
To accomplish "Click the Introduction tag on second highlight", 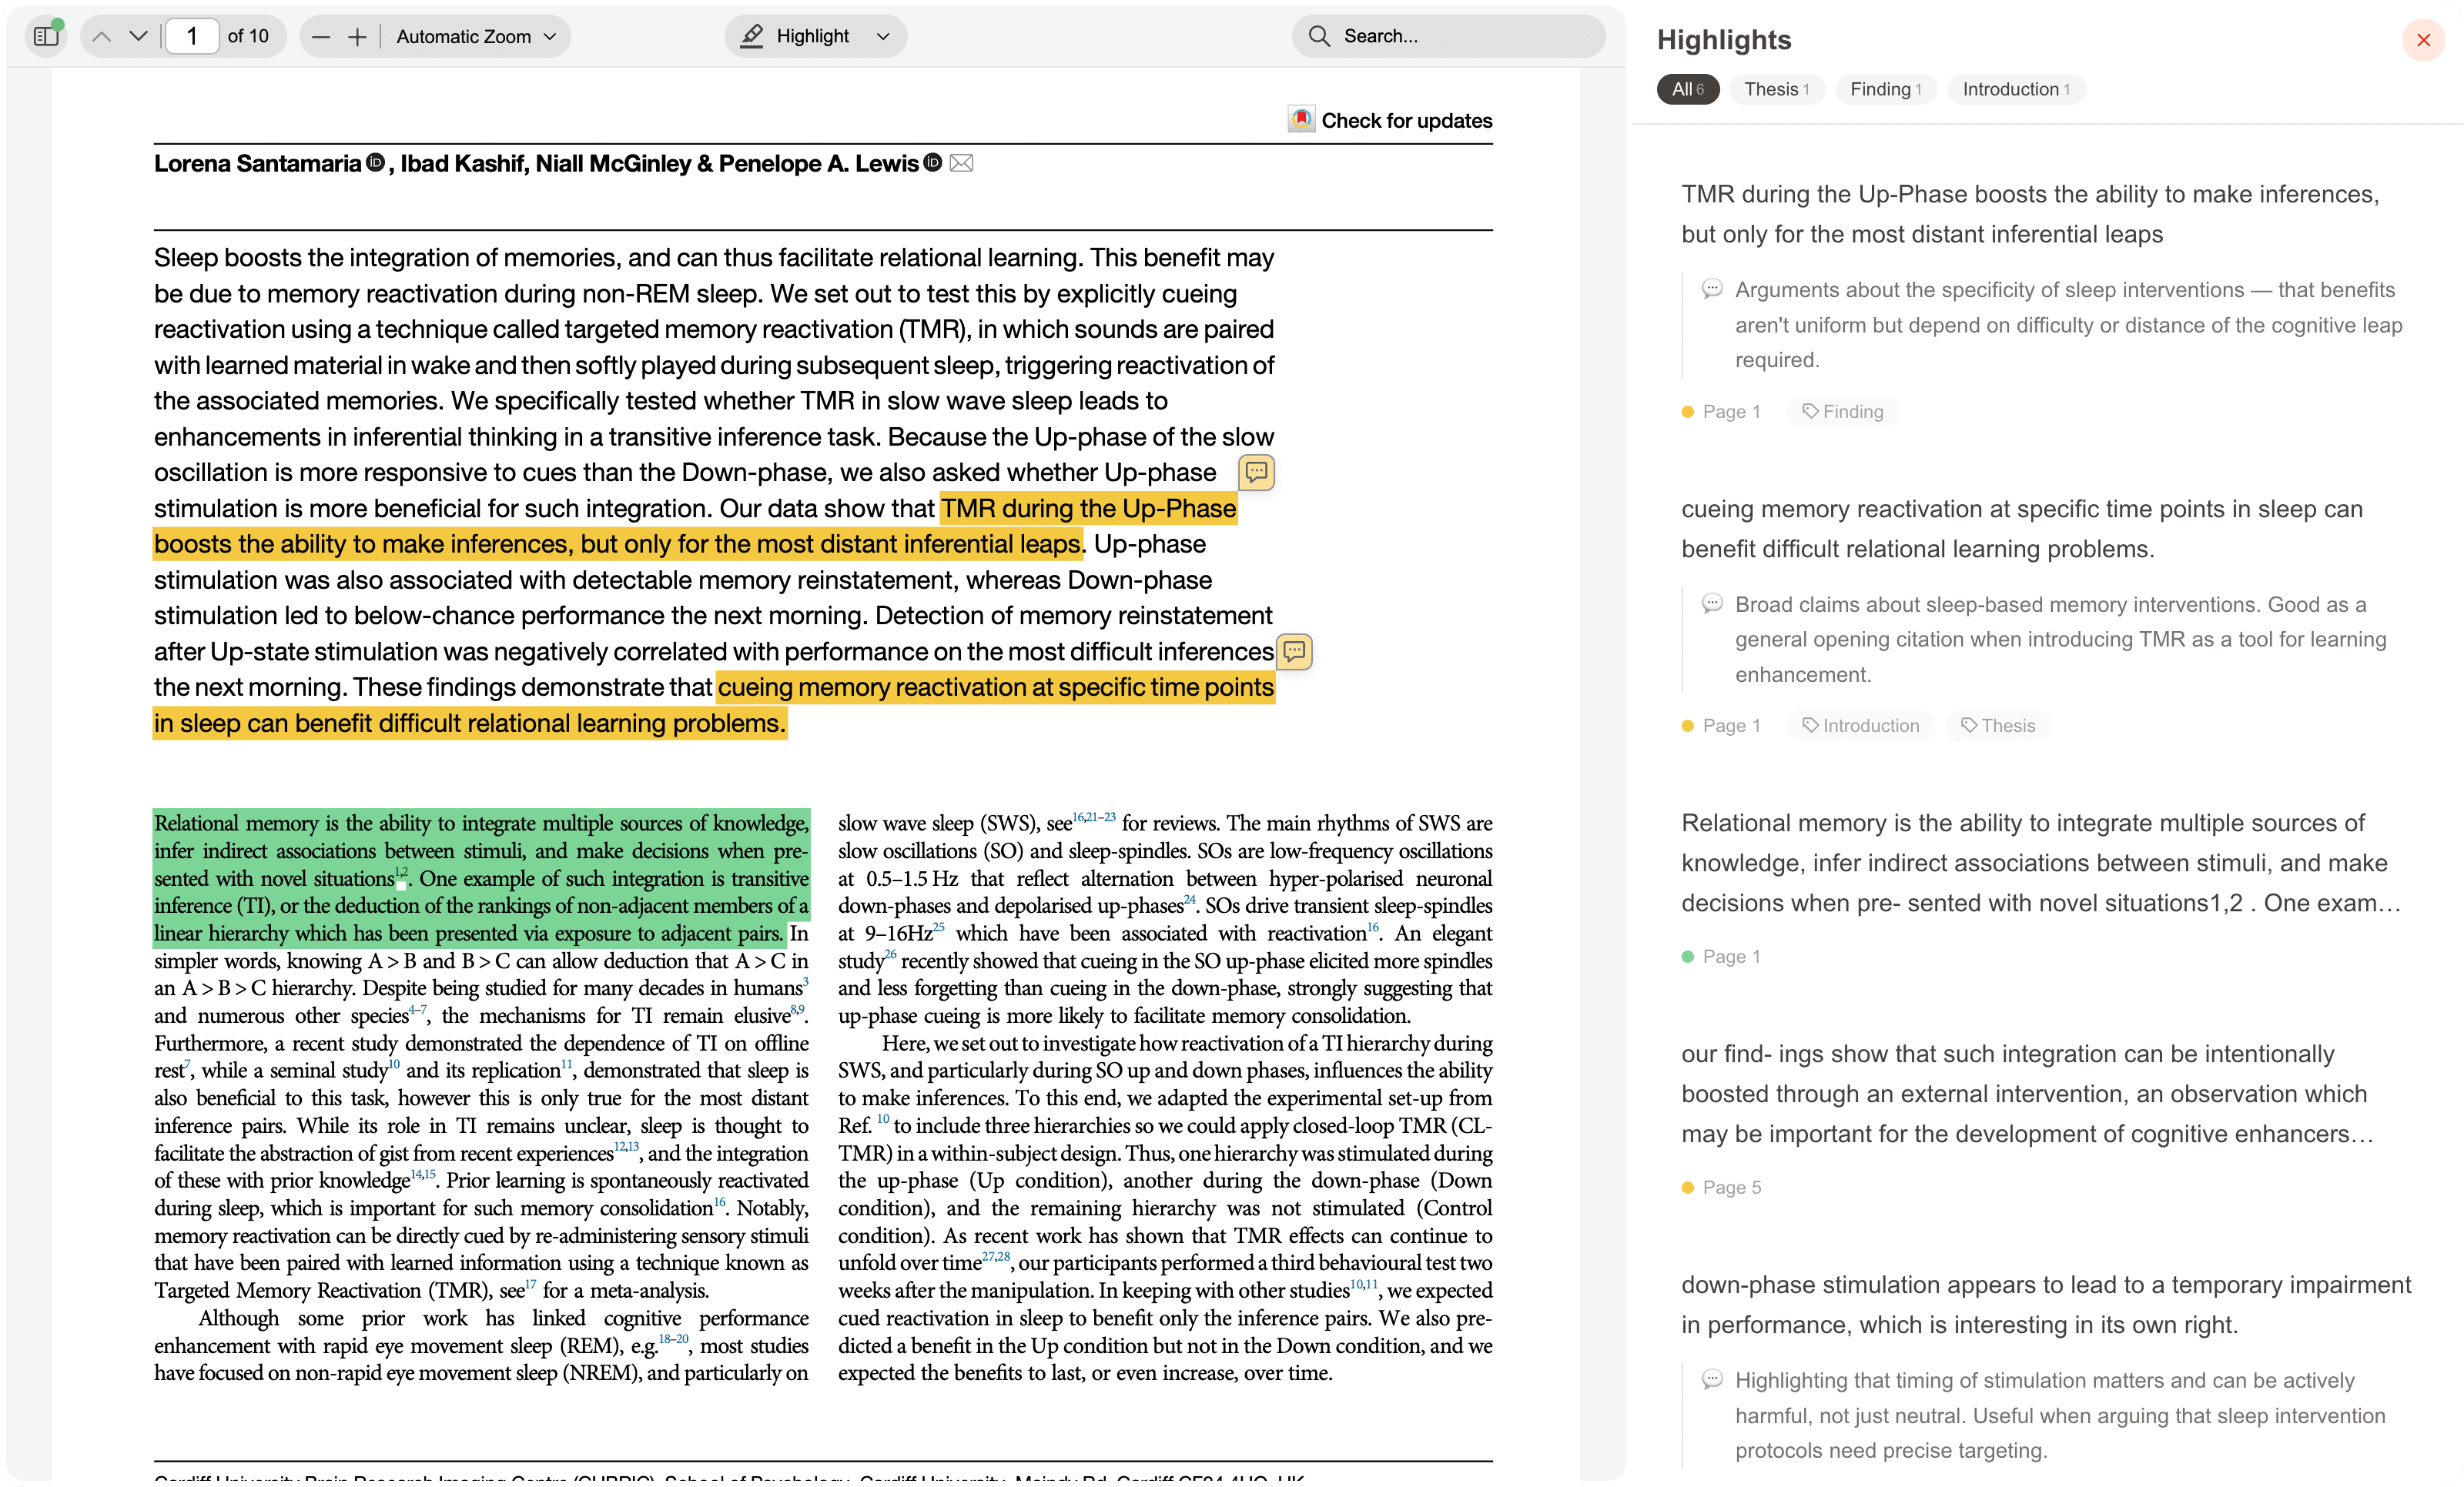I will [x=1861, y=726].
